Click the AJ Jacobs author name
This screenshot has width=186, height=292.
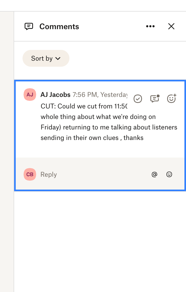pos(55,95)
